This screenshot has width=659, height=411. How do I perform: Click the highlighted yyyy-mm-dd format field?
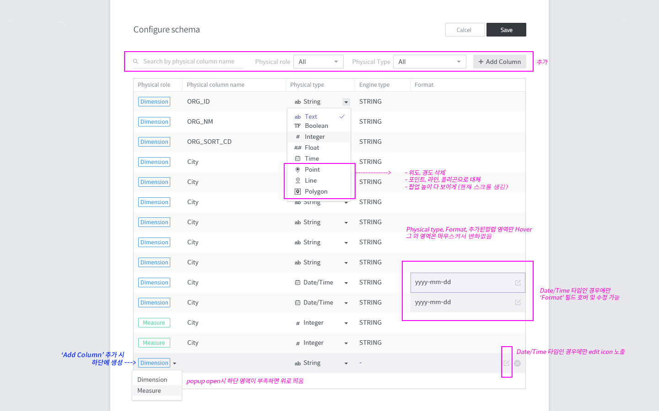click(468, 283)
